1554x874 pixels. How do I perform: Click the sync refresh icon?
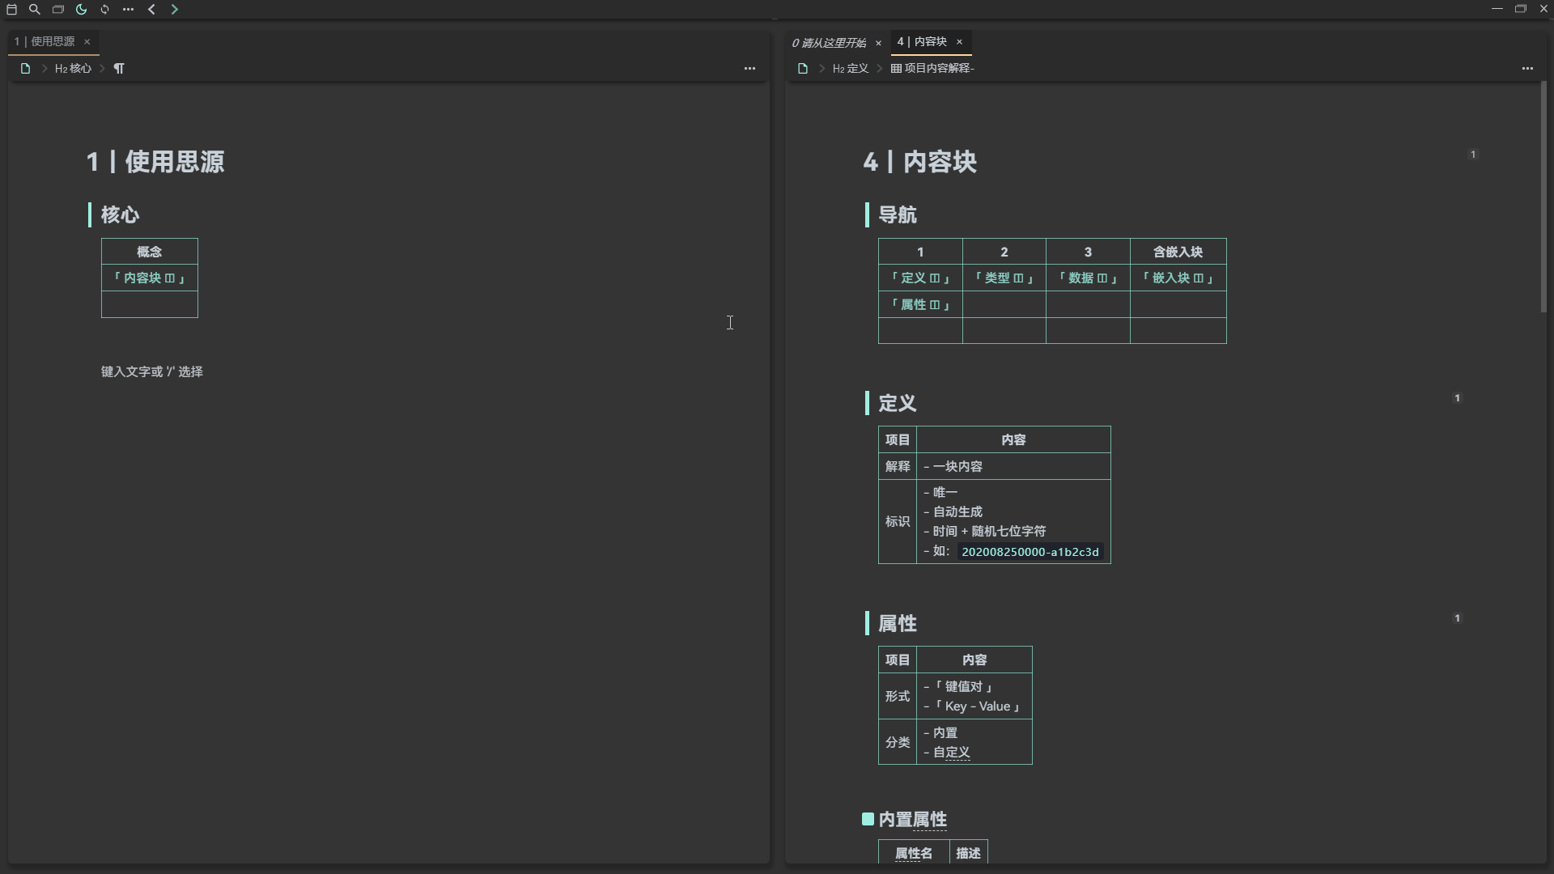click(x=104, y=9)
